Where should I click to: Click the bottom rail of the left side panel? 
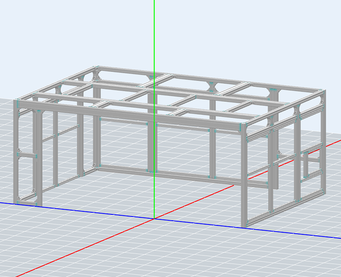64,182
